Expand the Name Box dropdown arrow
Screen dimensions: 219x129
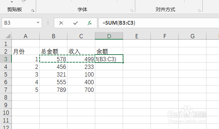38,23
